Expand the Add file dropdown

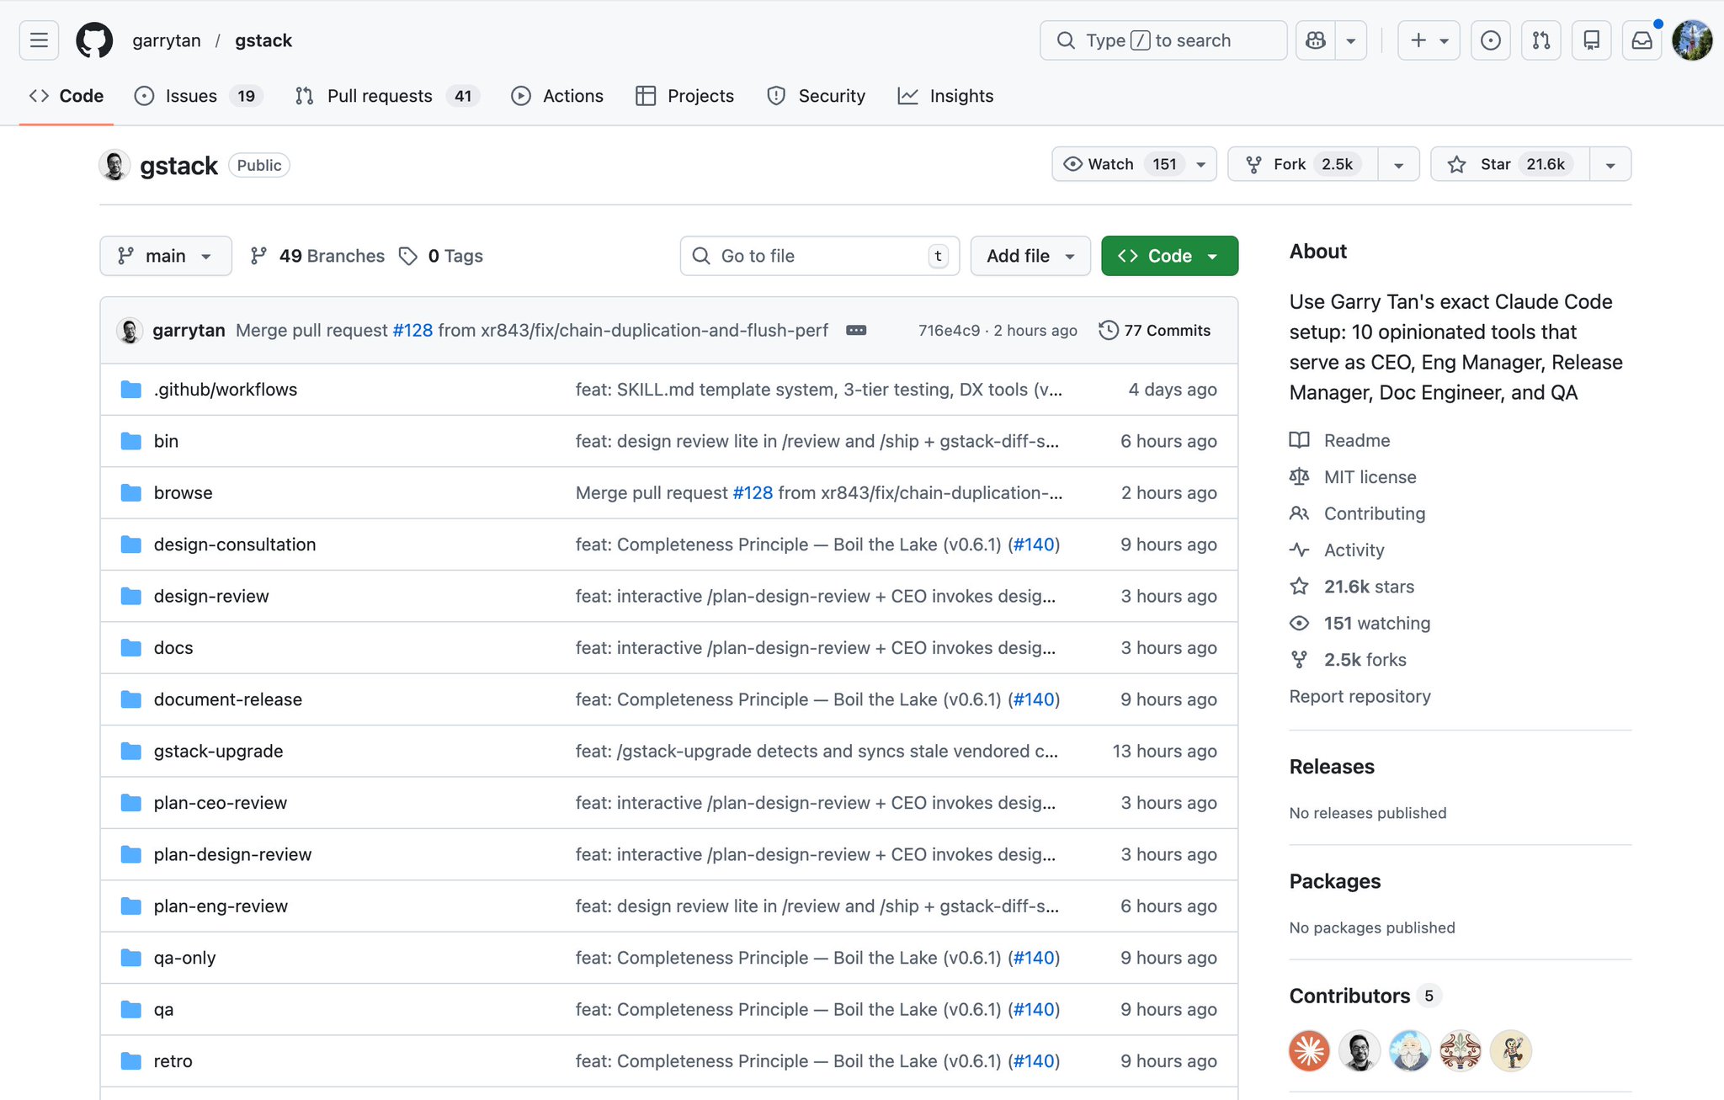(1030, 256)
